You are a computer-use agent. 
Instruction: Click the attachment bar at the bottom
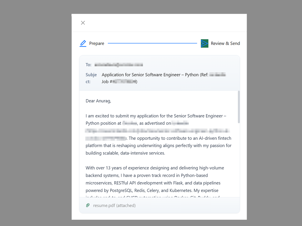pyautogui.click(x=160, y=205)
